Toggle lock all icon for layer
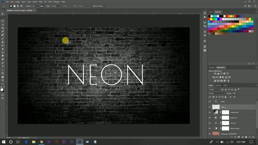258x145 pixels. (225, 97)
